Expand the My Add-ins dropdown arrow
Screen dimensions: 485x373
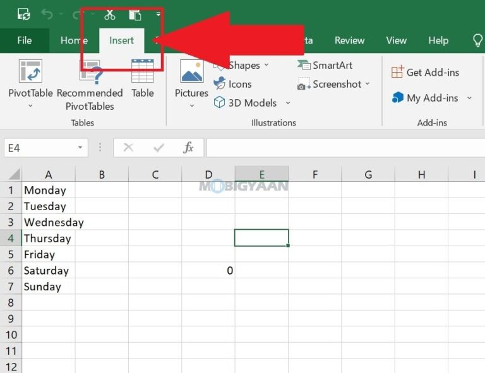coord(469,98)
